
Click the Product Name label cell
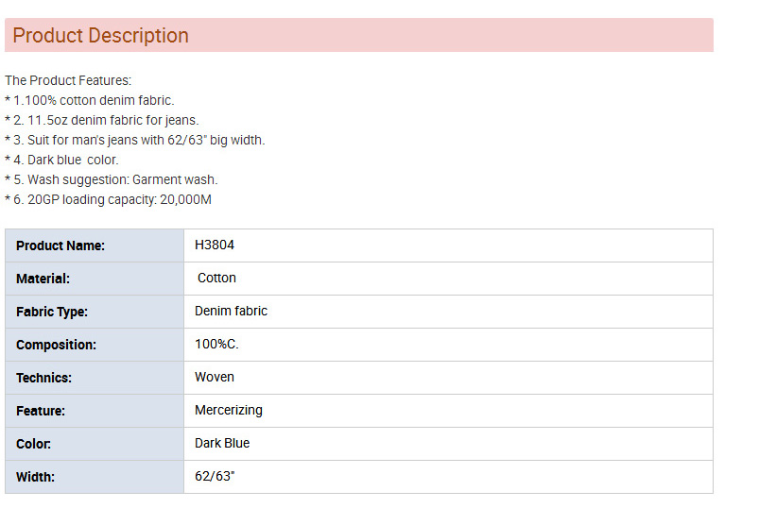(x=95, y=246)
